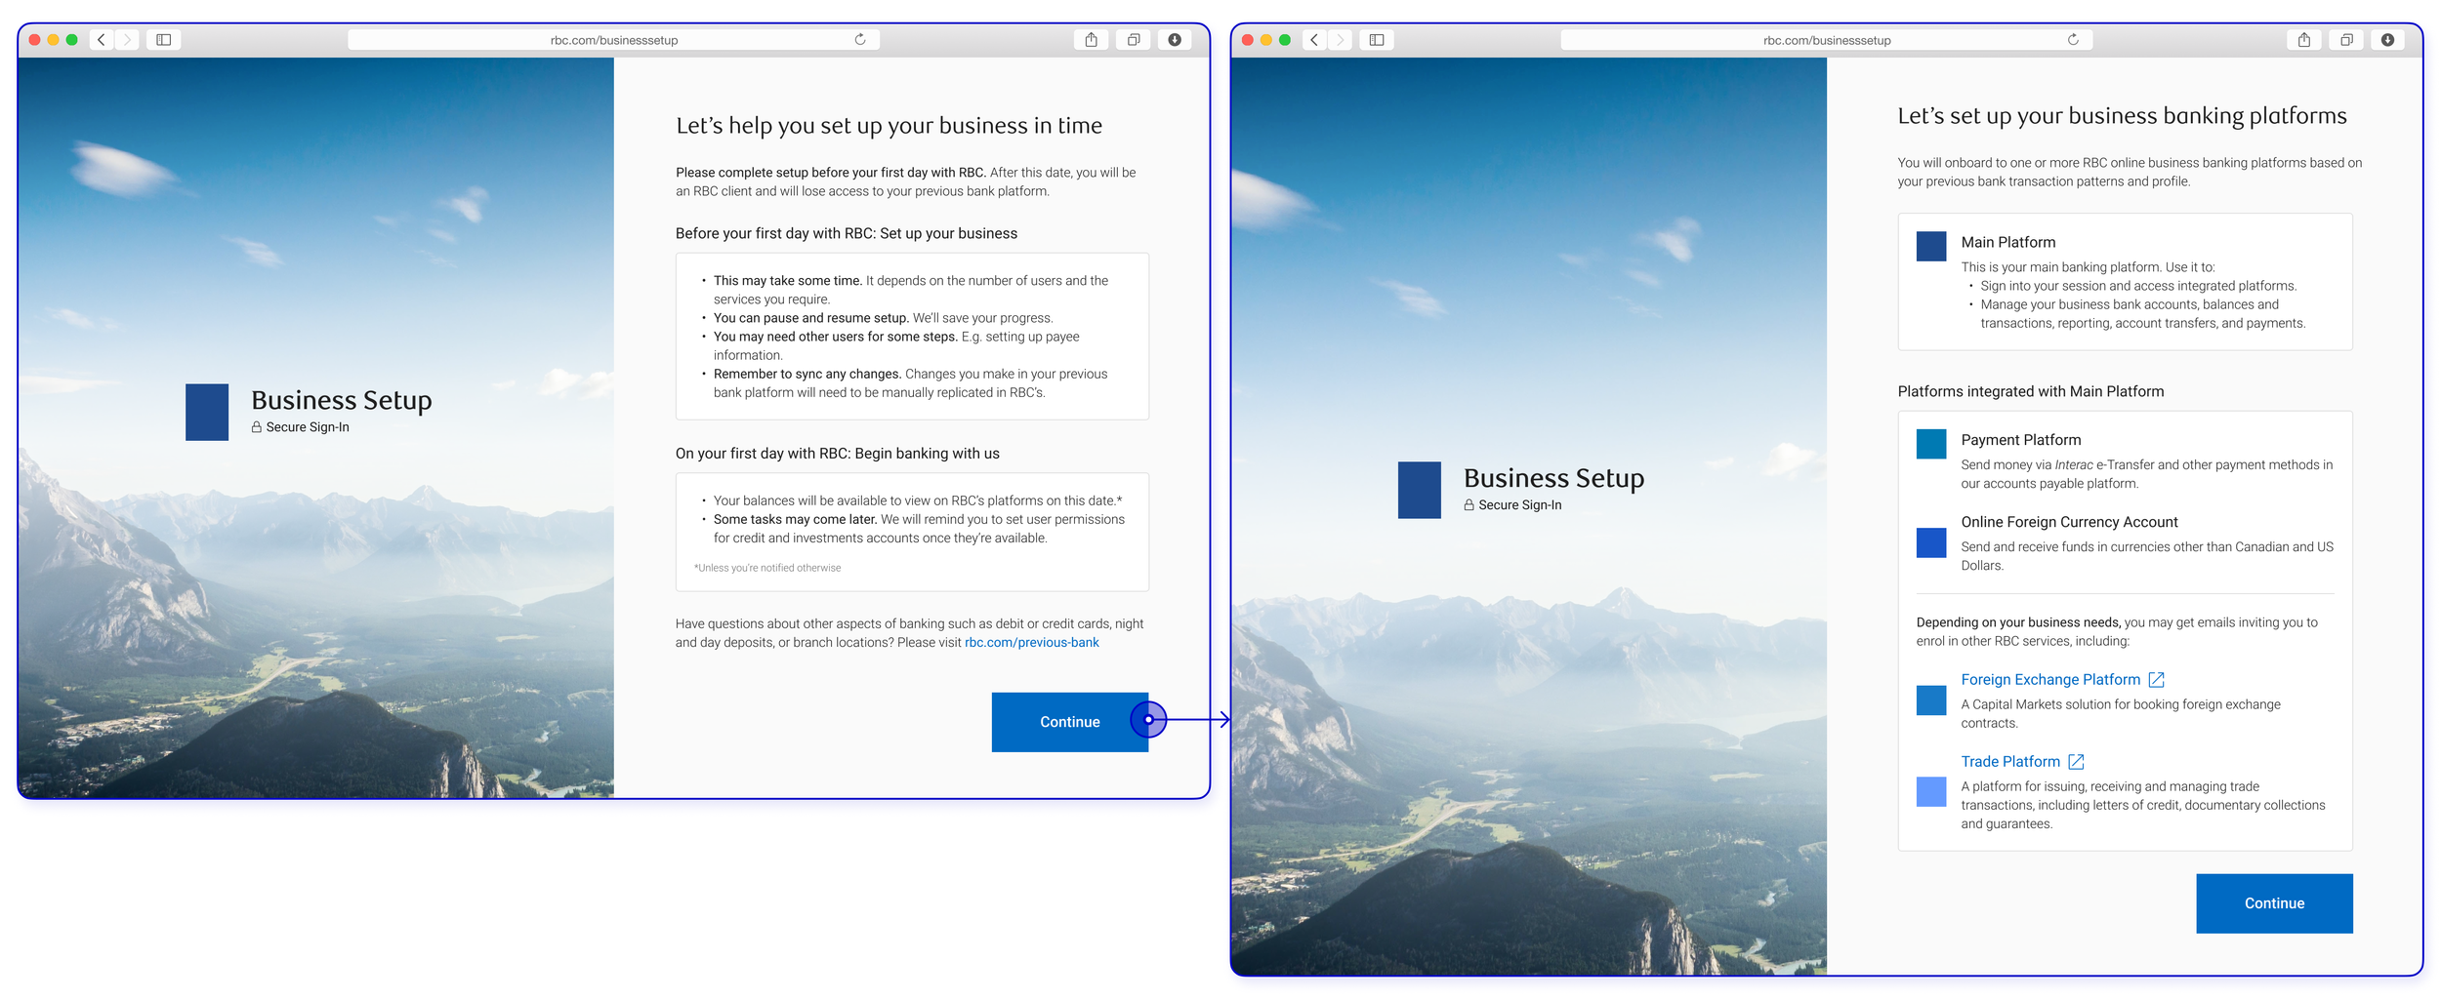Click the forward arrow in left browser window
The image size is (2441, 999).
click(127, 40)
